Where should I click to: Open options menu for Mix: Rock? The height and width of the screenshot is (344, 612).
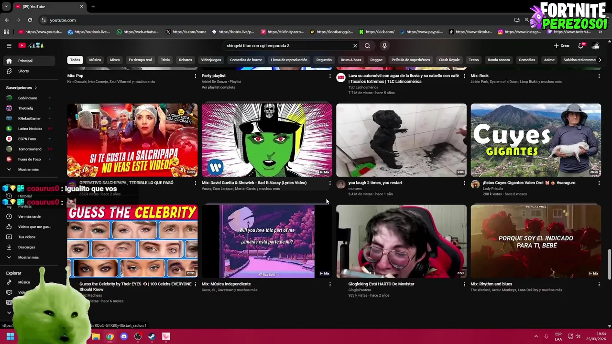pos(599,76)
